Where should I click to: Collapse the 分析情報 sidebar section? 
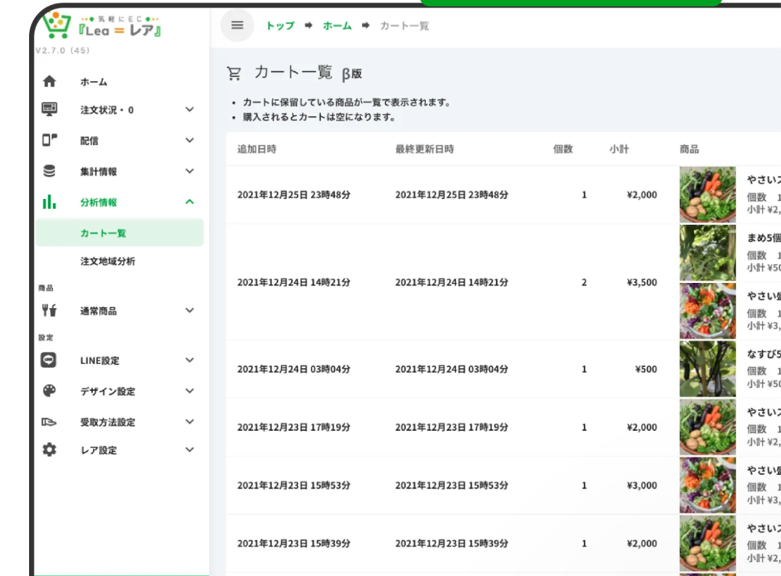[188, 201]
